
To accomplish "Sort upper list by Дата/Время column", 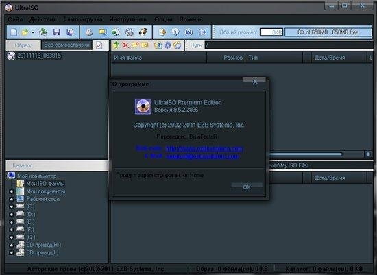I will pyautogui.click(x=339, y=58).
